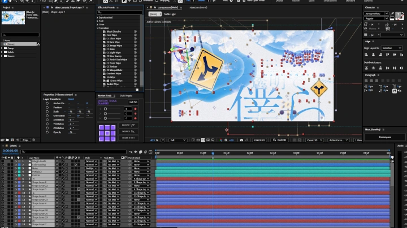Hide layer 2 ColorGrading with its eye icon
The height and width of the screenshot is (228, 407).
3,164
